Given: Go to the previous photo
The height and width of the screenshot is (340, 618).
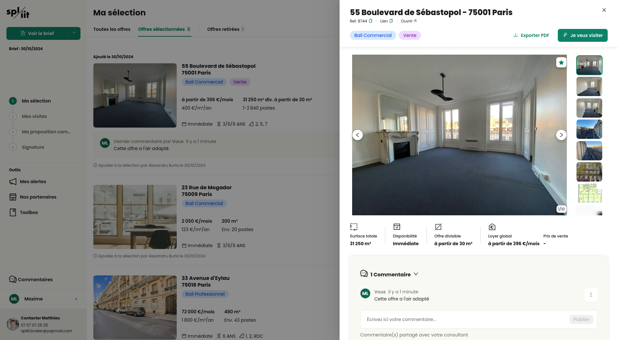Looking at the screenshot, I should (358, 135).
